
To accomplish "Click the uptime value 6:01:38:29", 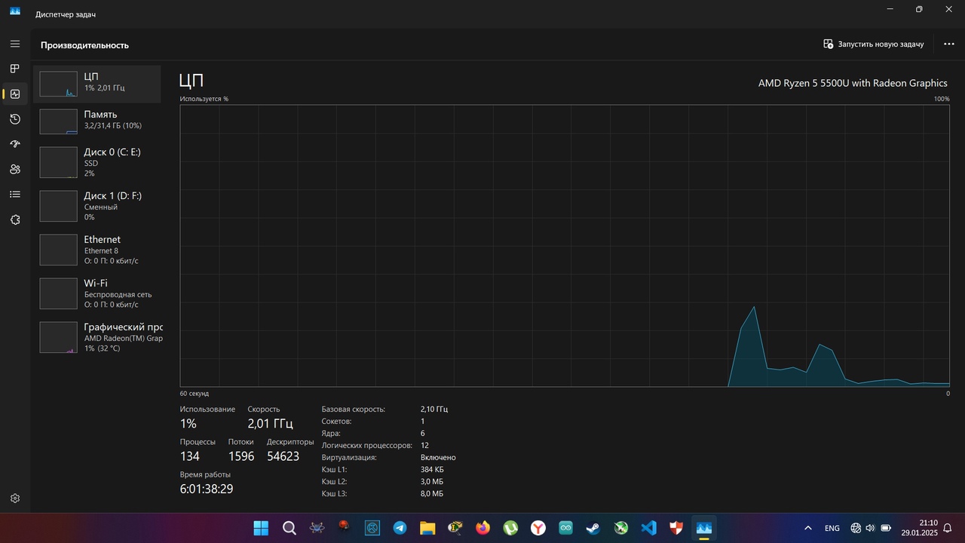I will click(207, 489).
